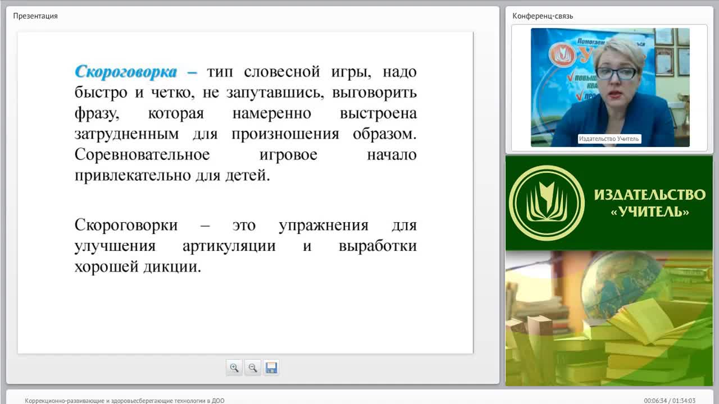Click the 'Презентация' panel title
Viewport: 719px width, 404px height.
click(35, 16)
